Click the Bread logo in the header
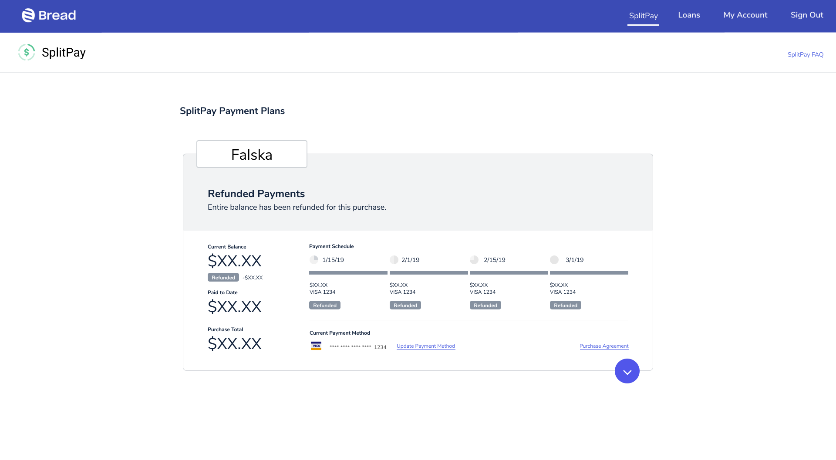This screenshot has width=836, height=460. pyautogui.click(x=49, y=15)
